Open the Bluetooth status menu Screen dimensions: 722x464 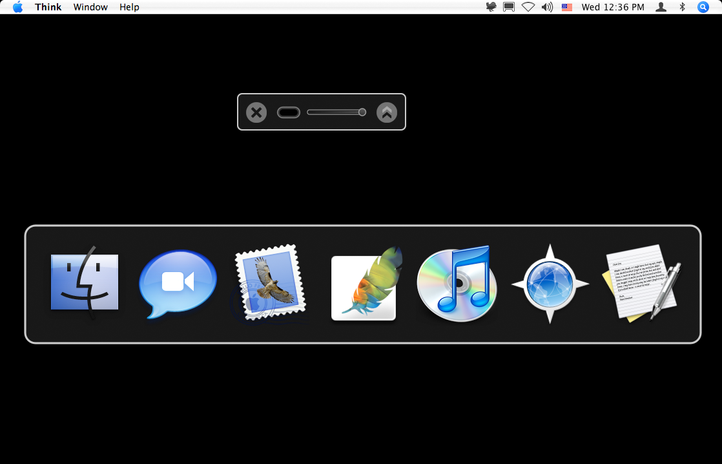click(683, 7)
